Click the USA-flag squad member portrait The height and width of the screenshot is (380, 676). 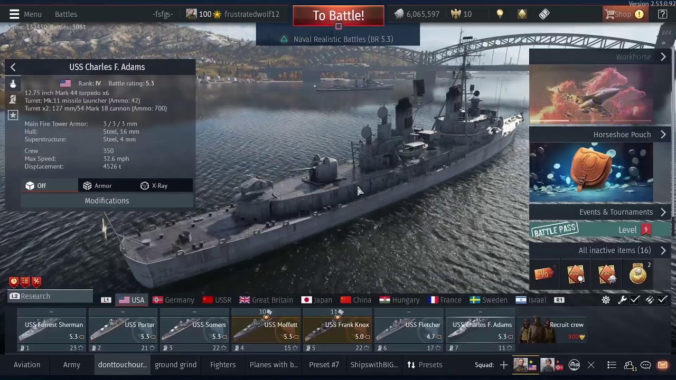(x=525, y=365)
